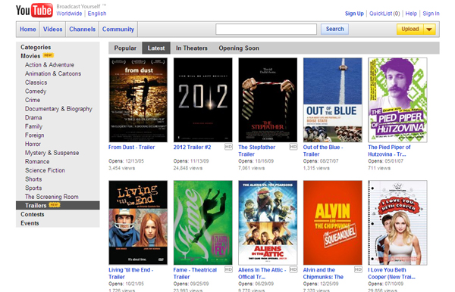The width and height of the screenshot is (455, 292).
Task: Switch to the Popular tab
Action: [125, 48]
